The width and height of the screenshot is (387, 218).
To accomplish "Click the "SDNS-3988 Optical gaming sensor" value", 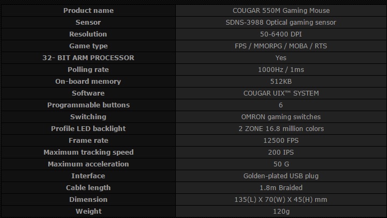I will coord(280,23).
